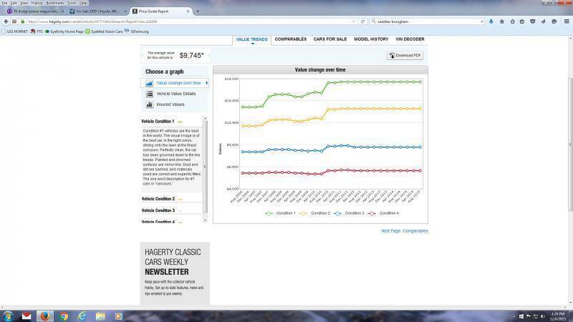Image resolution: width=573 pixels, height=322 pixels.
Task: Select the Value change over time graph icon
Action: pyautogui.click(x=150, y=83)
